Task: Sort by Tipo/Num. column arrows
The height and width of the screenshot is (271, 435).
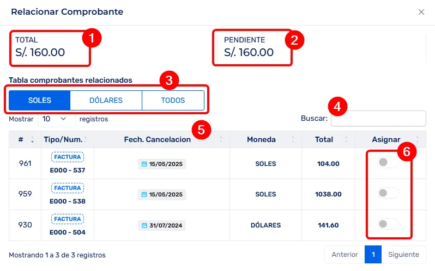Action: [86, 139]
